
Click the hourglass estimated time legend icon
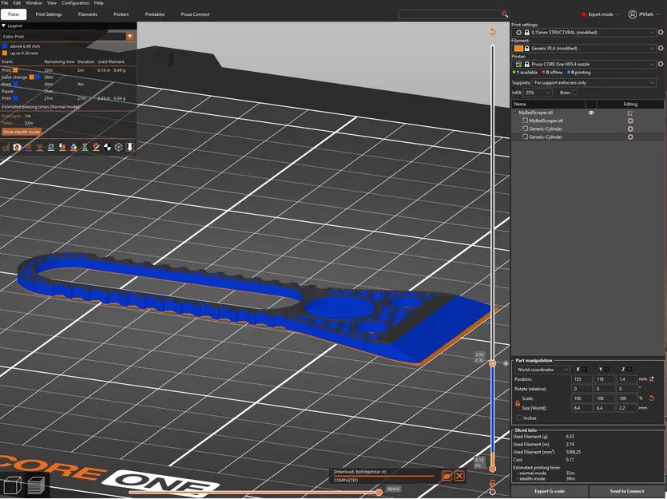tap(85, 147)
